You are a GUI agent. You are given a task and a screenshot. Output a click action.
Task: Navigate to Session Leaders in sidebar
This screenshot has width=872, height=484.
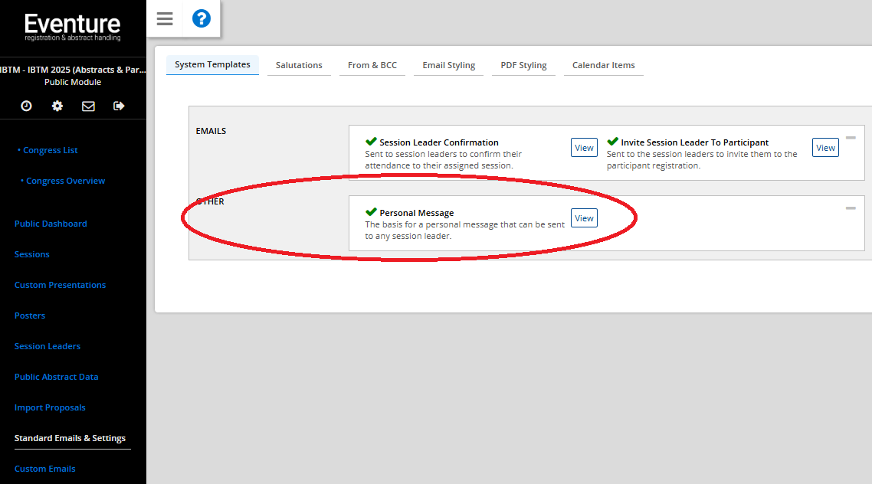(x=48, y=346)
